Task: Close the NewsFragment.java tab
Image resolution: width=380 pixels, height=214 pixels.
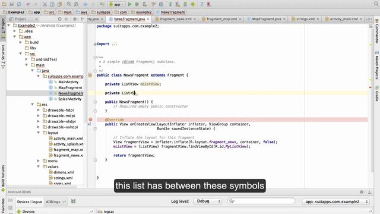Action: 148,19
